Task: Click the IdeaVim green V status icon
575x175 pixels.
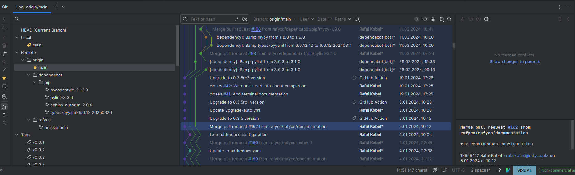Action: (508, 170)
